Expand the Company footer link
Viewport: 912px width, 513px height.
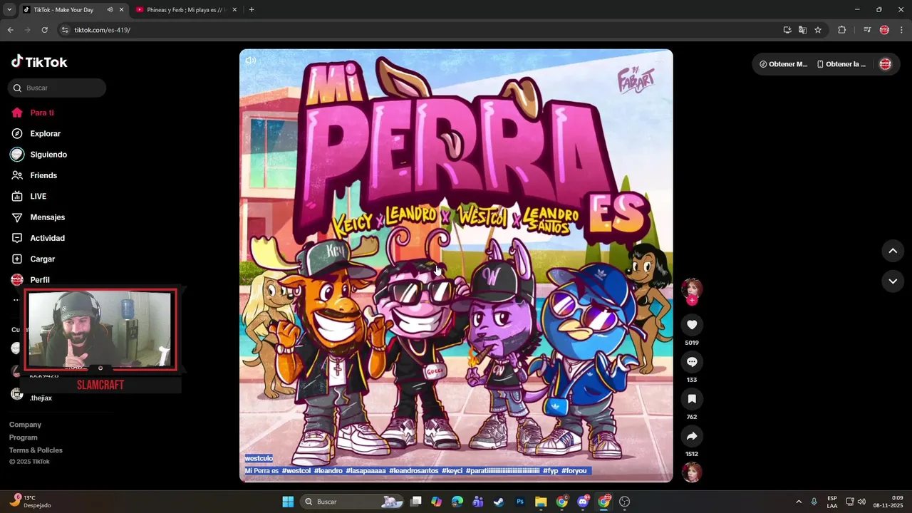pos(25,425)
